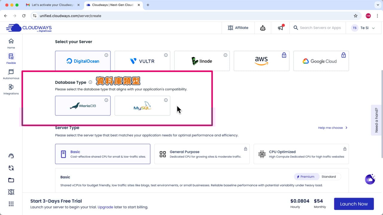Screen dimensions: 383x215
Task: Open the AI bot assistant in top bar
Action: [x=263, y=27]
